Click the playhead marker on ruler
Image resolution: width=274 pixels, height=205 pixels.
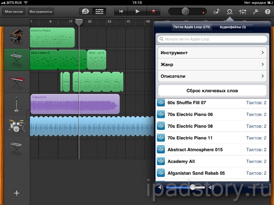79,22
